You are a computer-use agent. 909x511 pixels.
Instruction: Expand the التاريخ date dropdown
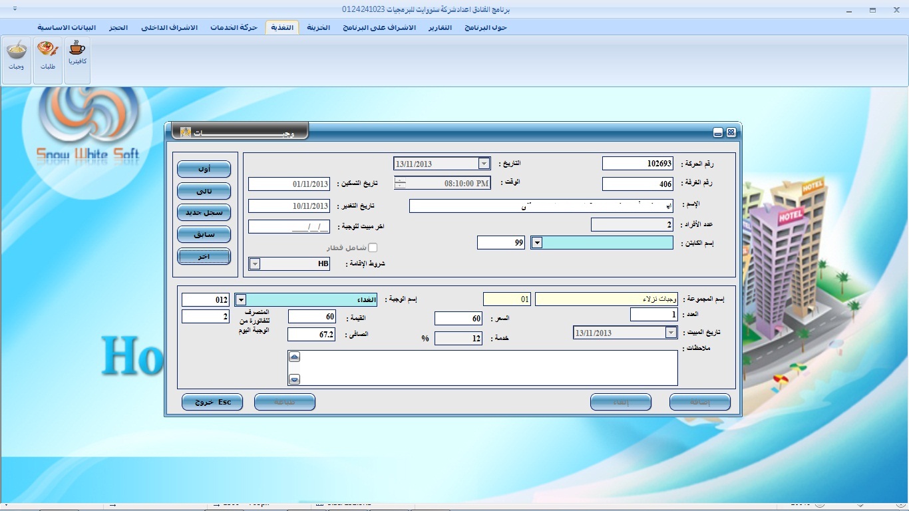click(484, 164)
